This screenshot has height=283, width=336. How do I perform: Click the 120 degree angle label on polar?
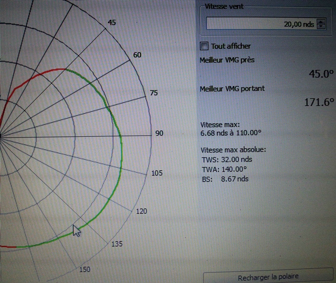(x=141, y=211)
